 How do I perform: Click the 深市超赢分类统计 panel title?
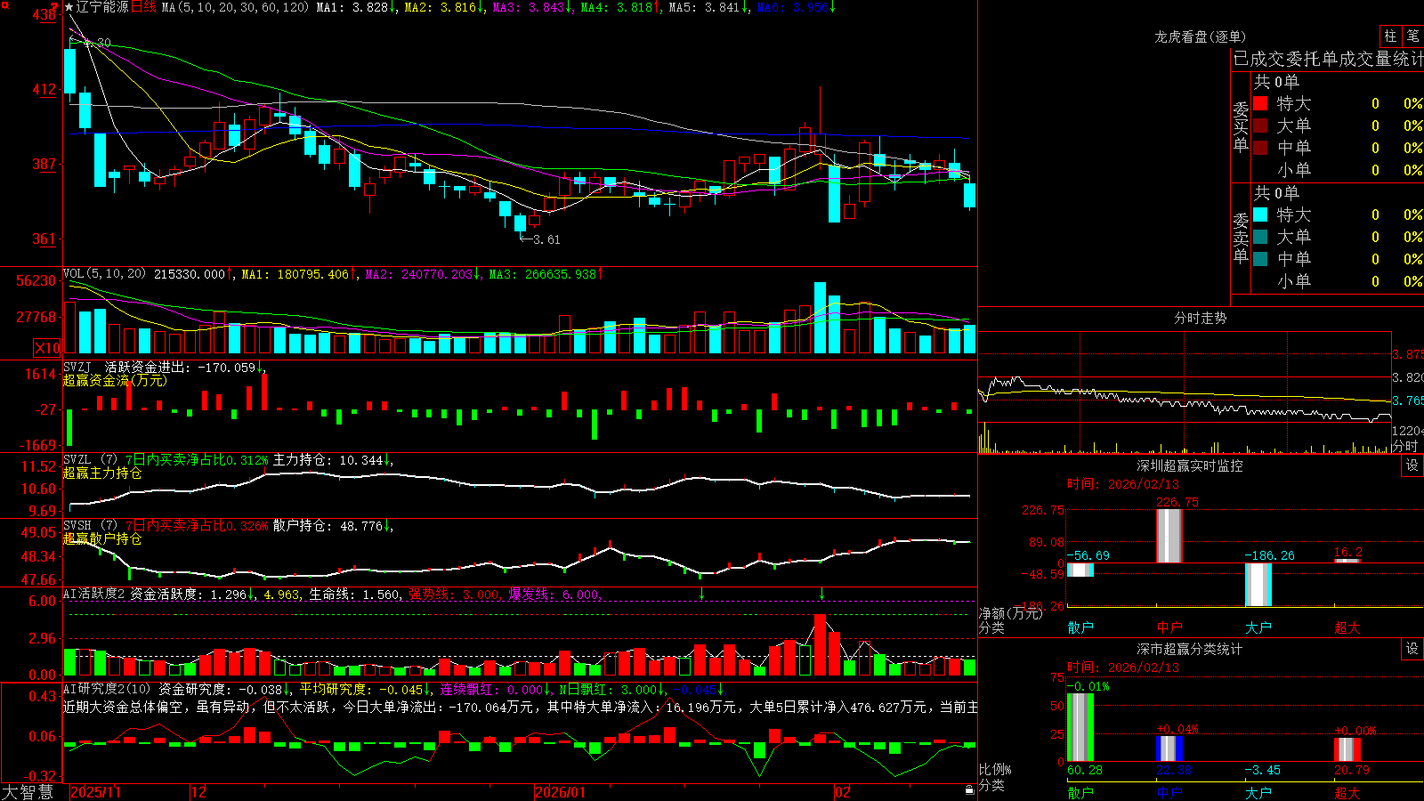[1189, 649]
